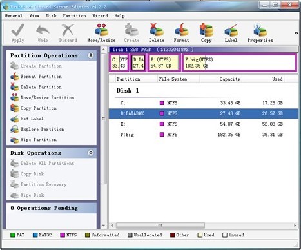
Task: Select the E: 54.87 GB block in disk map
Action: click(164, 63)
